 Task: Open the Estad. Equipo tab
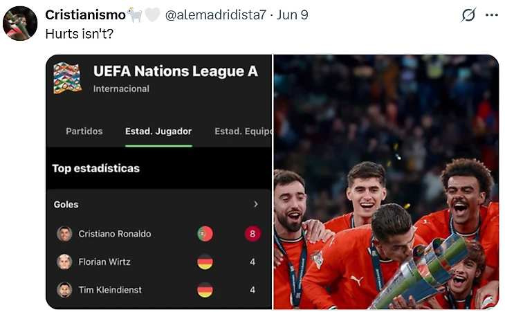coord(243,131)
